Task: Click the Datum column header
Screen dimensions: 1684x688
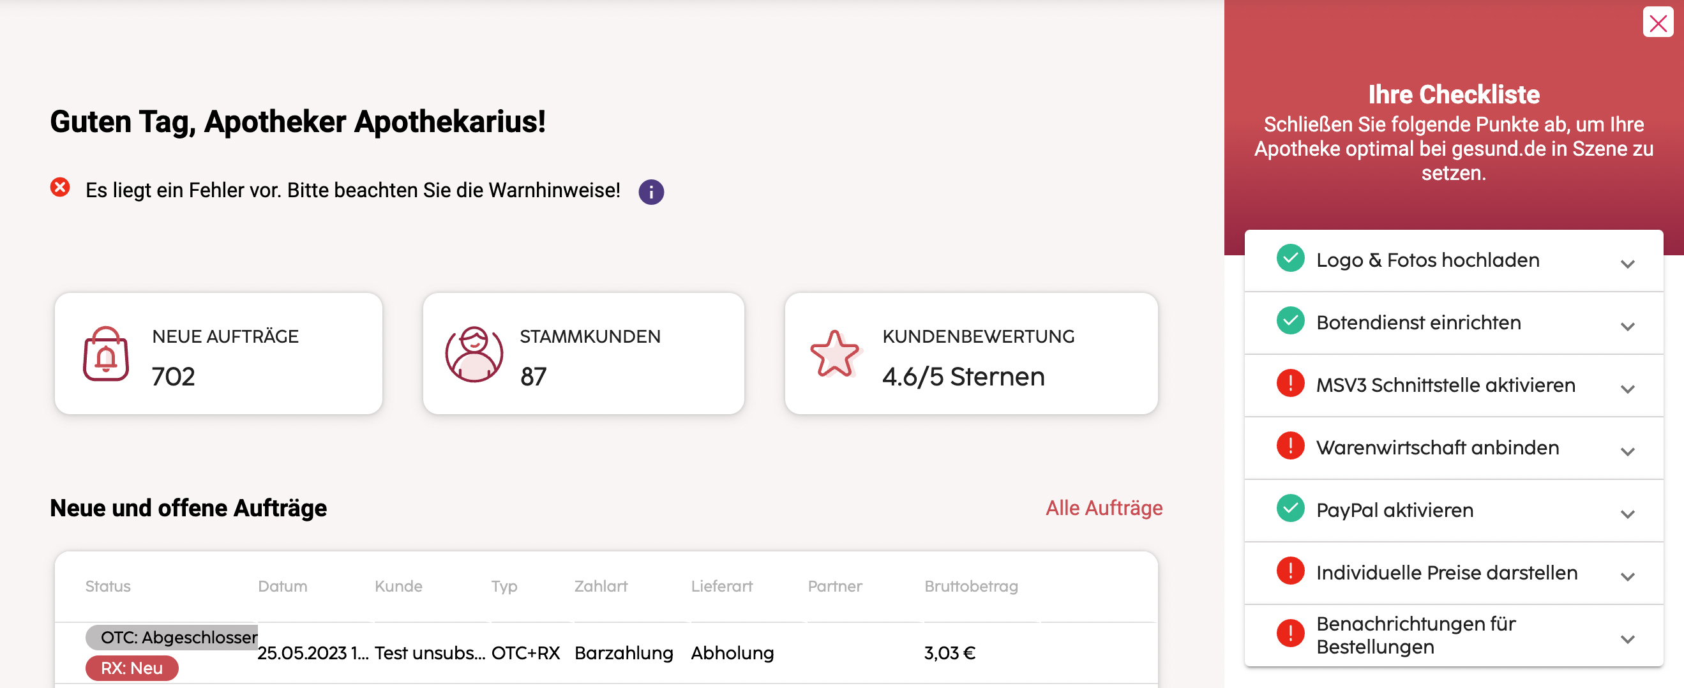Action: point(282,586)
